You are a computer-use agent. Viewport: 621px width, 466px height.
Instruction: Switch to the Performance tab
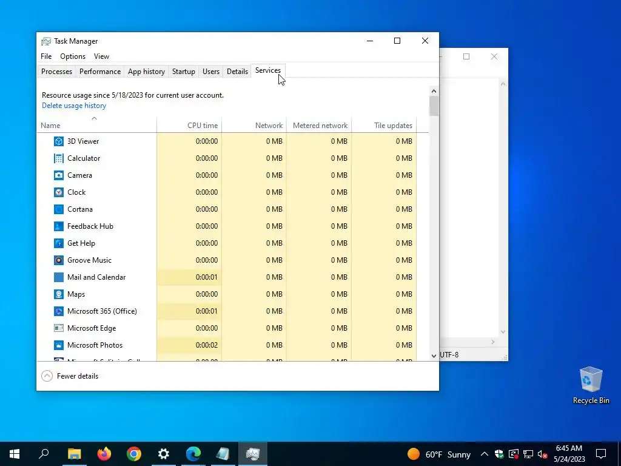click(x=100, y=72)
